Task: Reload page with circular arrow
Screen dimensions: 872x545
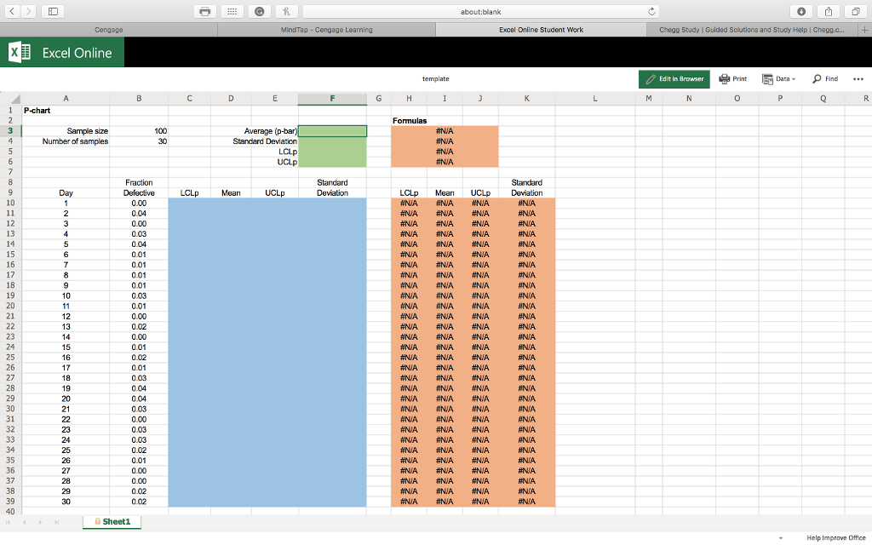Action: (x=651, y=11)
